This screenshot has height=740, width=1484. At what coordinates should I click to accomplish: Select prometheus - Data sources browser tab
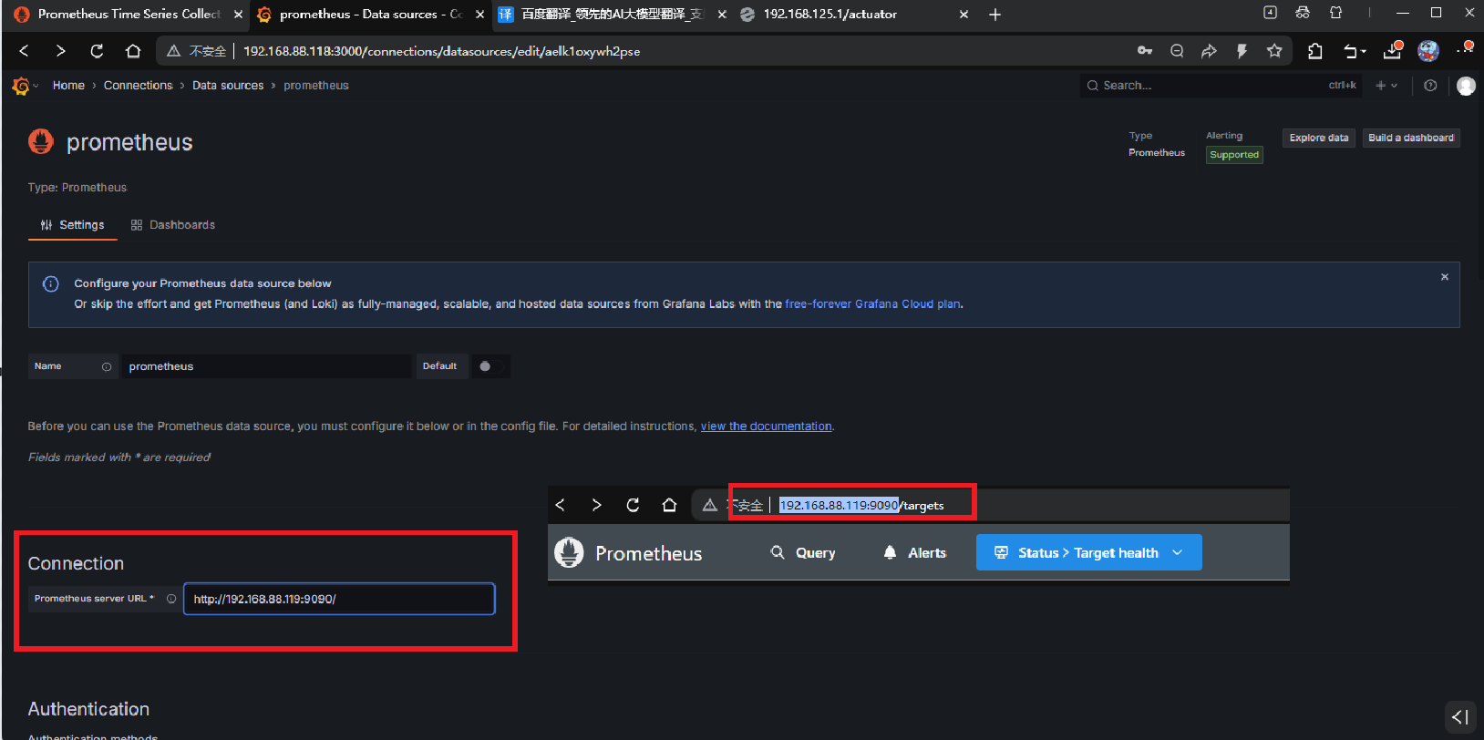coord(370,15)
